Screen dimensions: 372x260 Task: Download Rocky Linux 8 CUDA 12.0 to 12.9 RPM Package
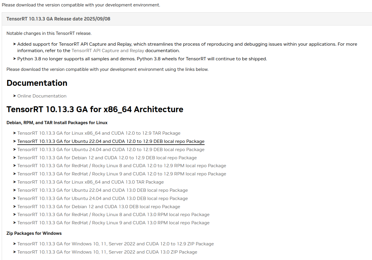(122, 166)
